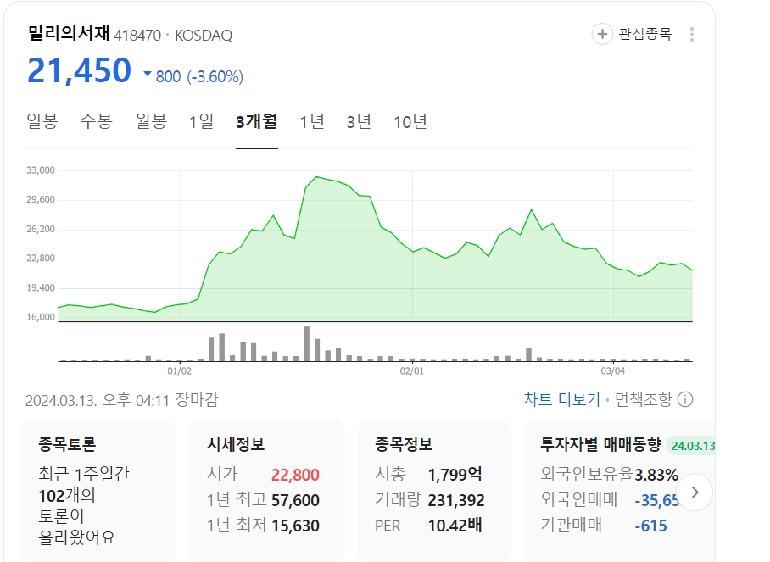
Task: Select the 월봉 monthly chart view
Action: coord(148,122)
